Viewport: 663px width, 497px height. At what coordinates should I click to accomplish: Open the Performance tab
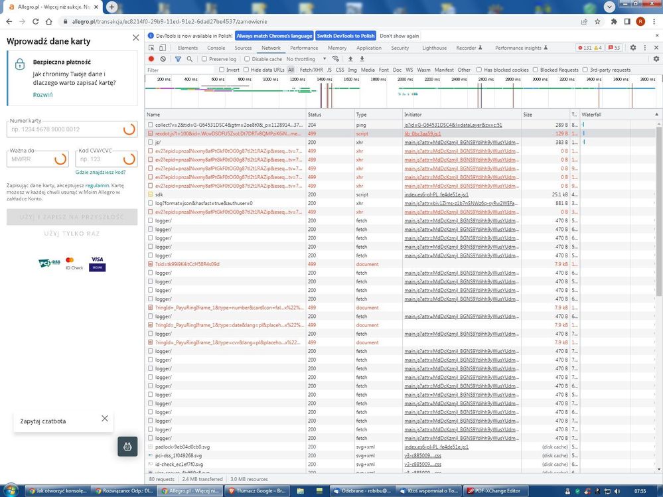(304, 48)
